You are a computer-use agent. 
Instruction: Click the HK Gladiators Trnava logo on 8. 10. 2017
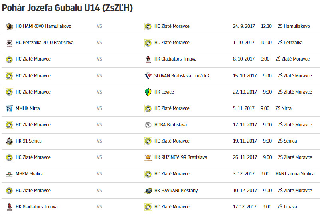click(x=148, y=59)
